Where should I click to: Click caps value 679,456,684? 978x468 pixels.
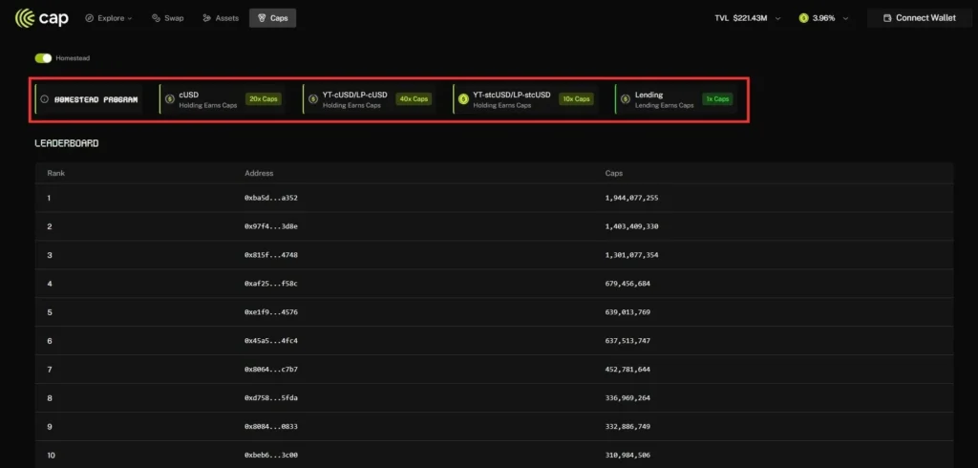tap(627, 284)
